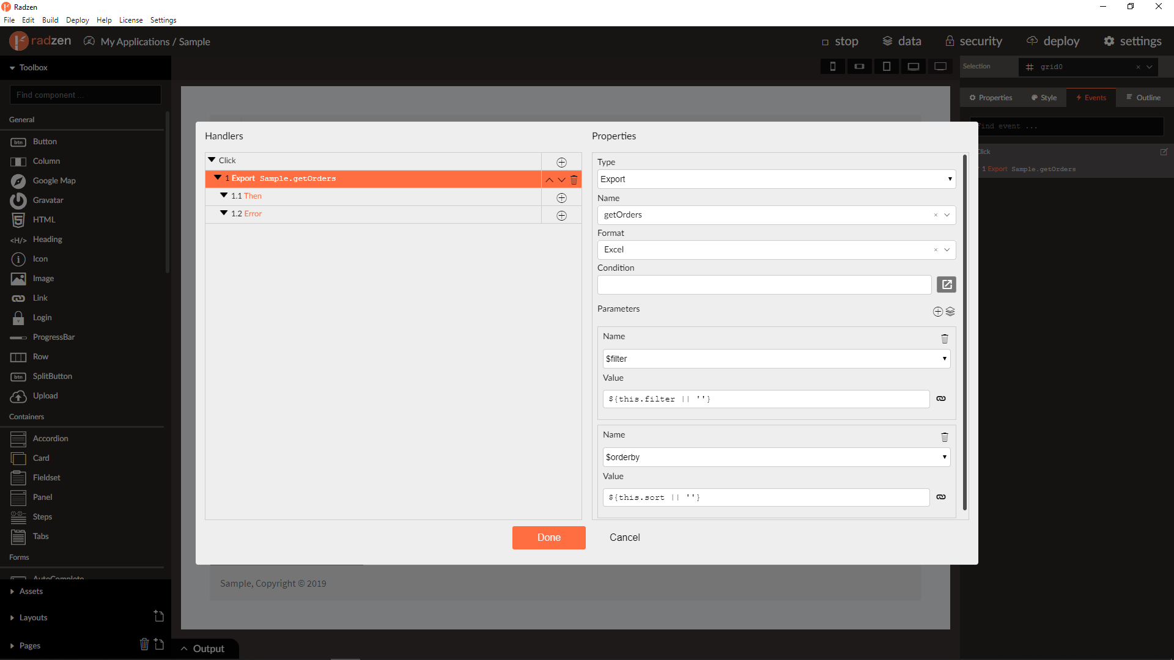This screenshot has height=660, width=1174.
Task: Collapse the Click handlers node
Action: (x=212, y=160)
